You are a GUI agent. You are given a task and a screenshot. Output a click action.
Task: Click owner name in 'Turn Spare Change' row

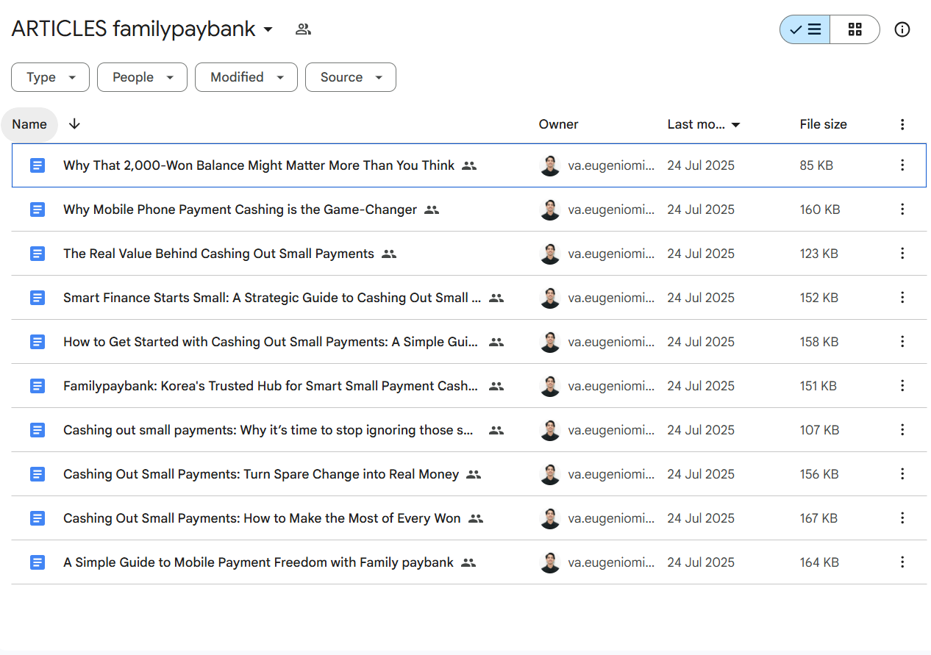pyautogui.click(x=611, y=474)
